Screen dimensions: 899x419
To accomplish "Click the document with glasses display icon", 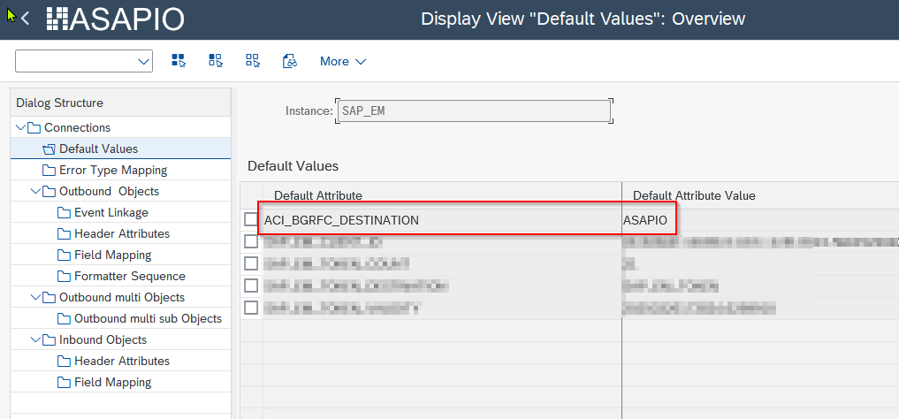I will tap(290, 61).
